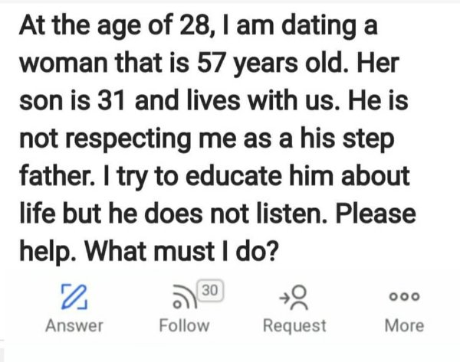Click the Request label
This screenshot has height=362, width=460.
point(294,326)
